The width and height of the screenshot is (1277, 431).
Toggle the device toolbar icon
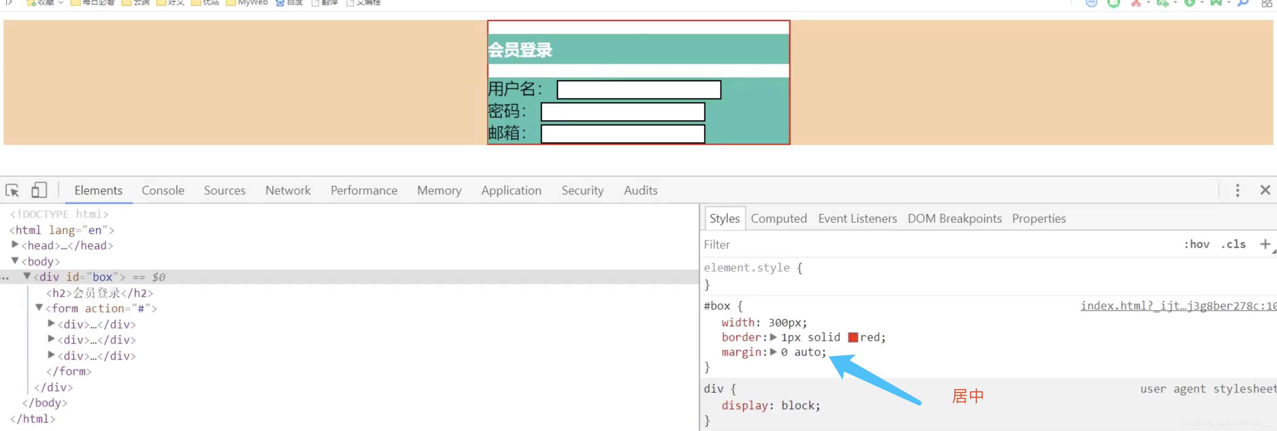coord(39,190)
